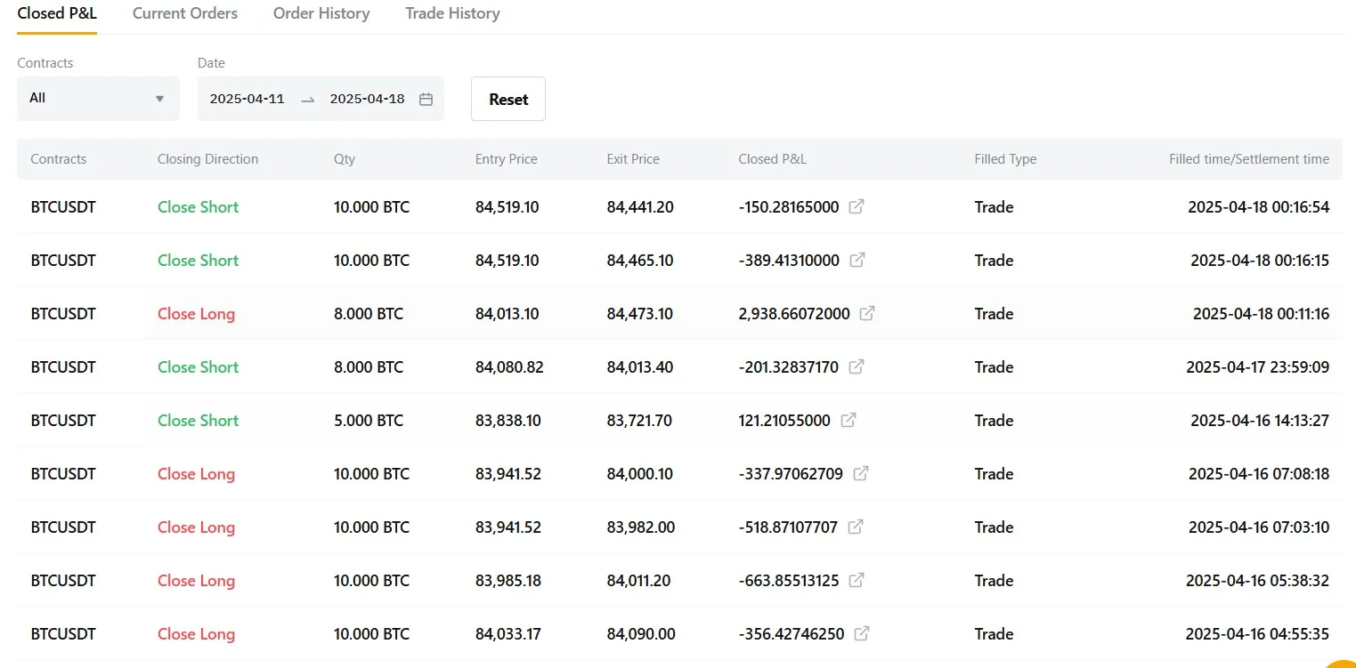1356x668 pixels.
Task: Go to the Trade History tab
Action: click(452, 13)
